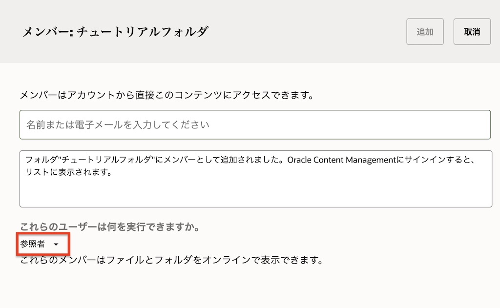500x308 pixels.
Task: Focus the name or email input field
Action: pyautogui.click(x=255, y=124)
